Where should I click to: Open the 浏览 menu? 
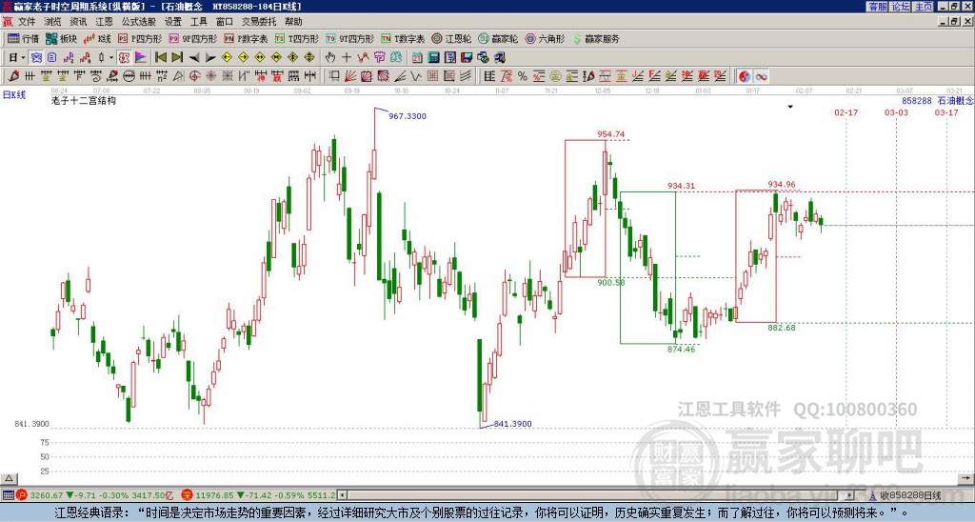click(x=52, y=22)
